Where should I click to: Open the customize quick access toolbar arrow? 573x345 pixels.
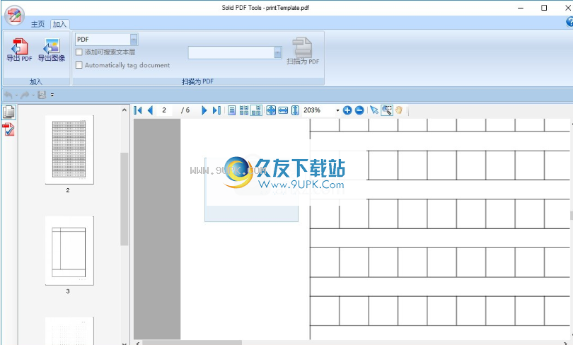coord(52,95)
